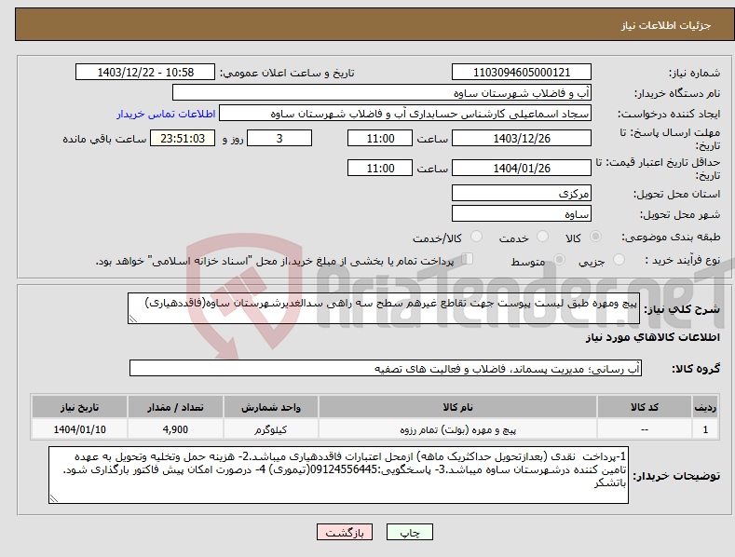Click the quantity cell 4,900
The height and width of the screenshot is (557, 735).
point(175,429)
